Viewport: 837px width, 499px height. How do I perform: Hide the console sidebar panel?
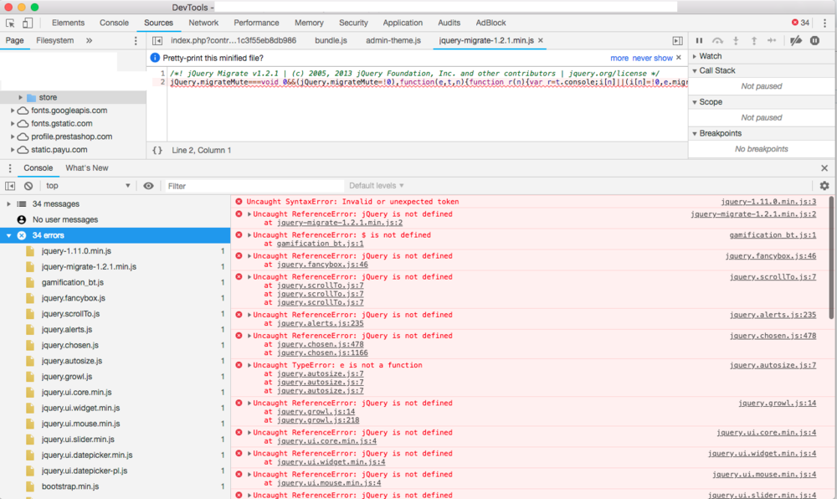click(11, 186)
